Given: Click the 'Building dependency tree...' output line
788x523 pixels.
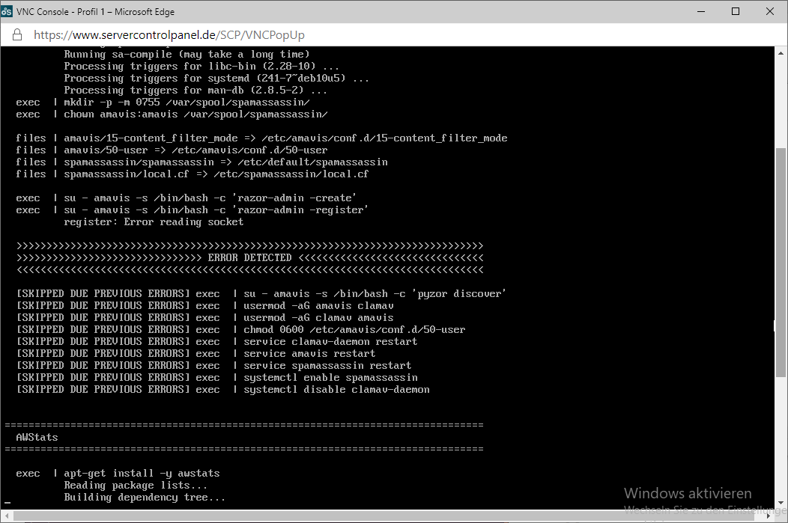Looking at the screenshot, I should (x=144, y=497).
